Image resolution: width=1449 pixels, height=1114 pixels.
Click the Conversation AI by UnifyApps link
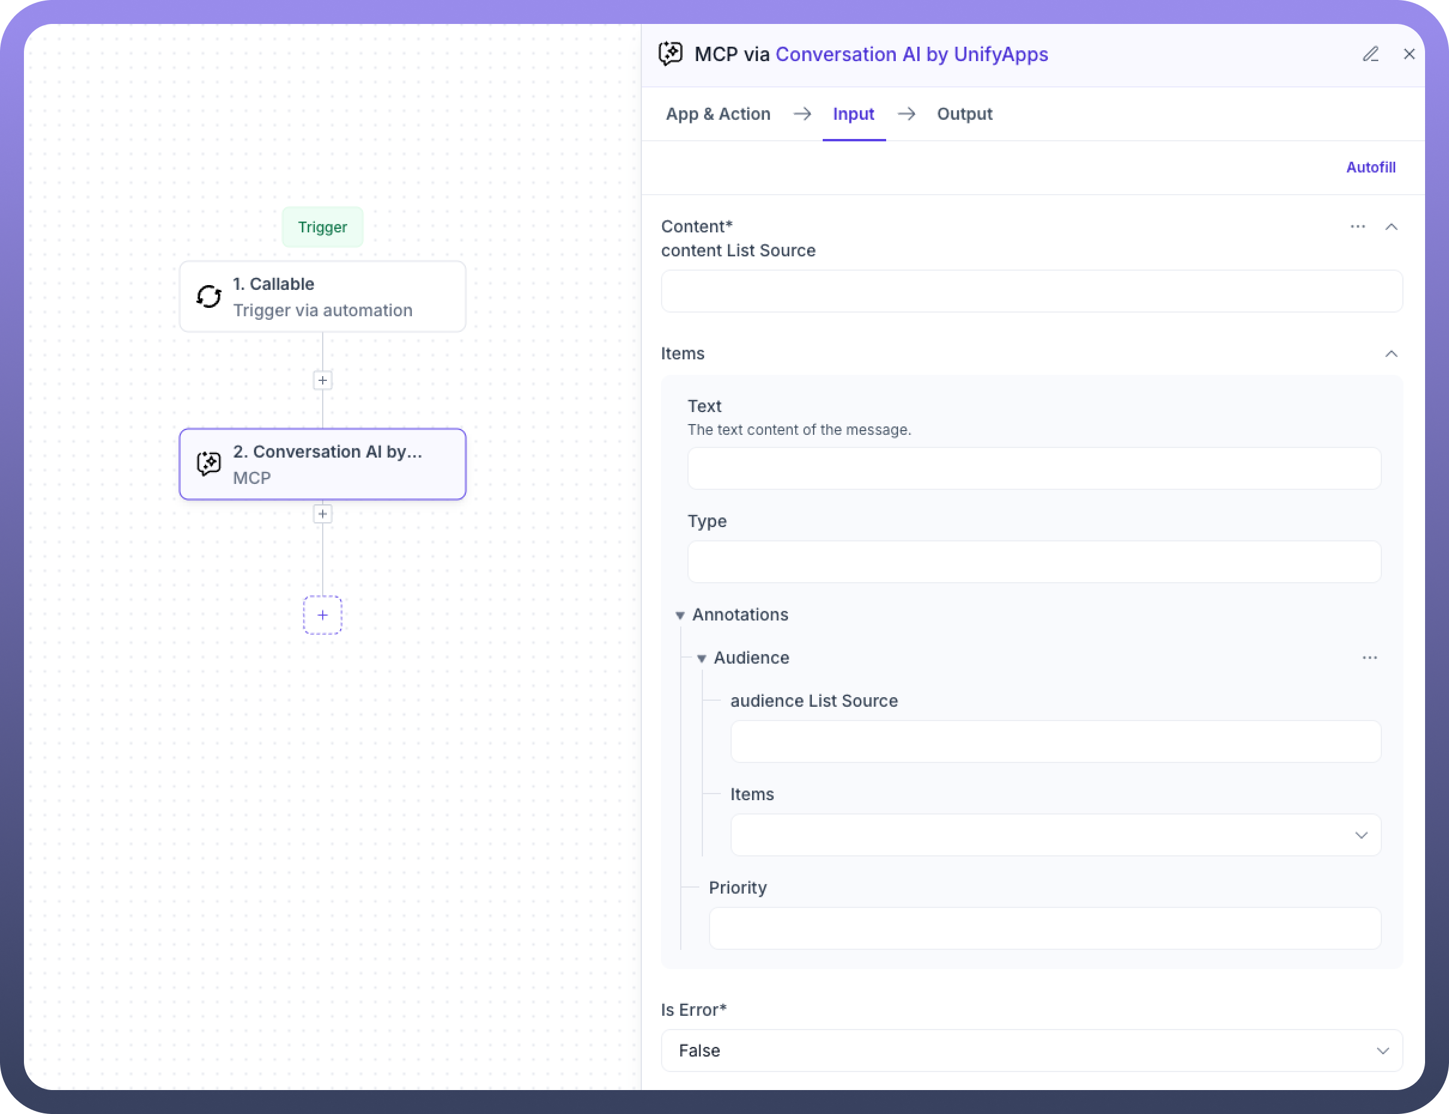coord(911,55)
